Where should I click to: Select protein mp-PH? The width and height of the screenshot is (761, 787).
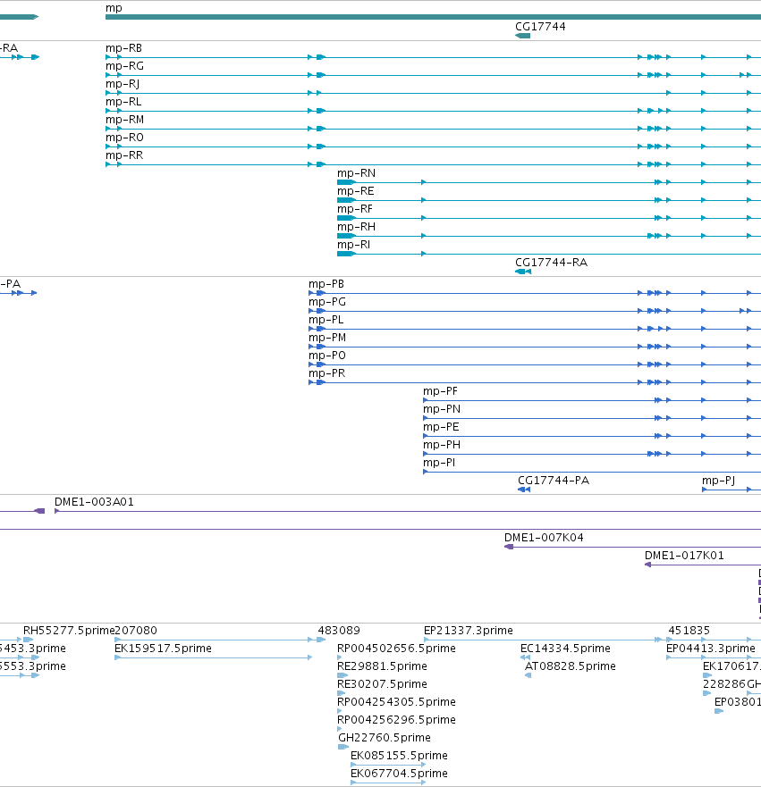(442, 445)
